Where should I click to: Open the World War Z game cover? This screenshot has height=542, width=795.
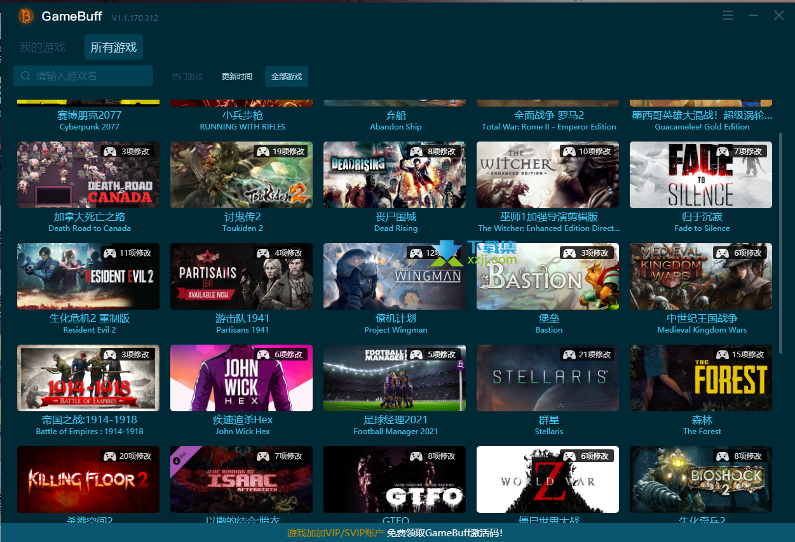(547, 479)
